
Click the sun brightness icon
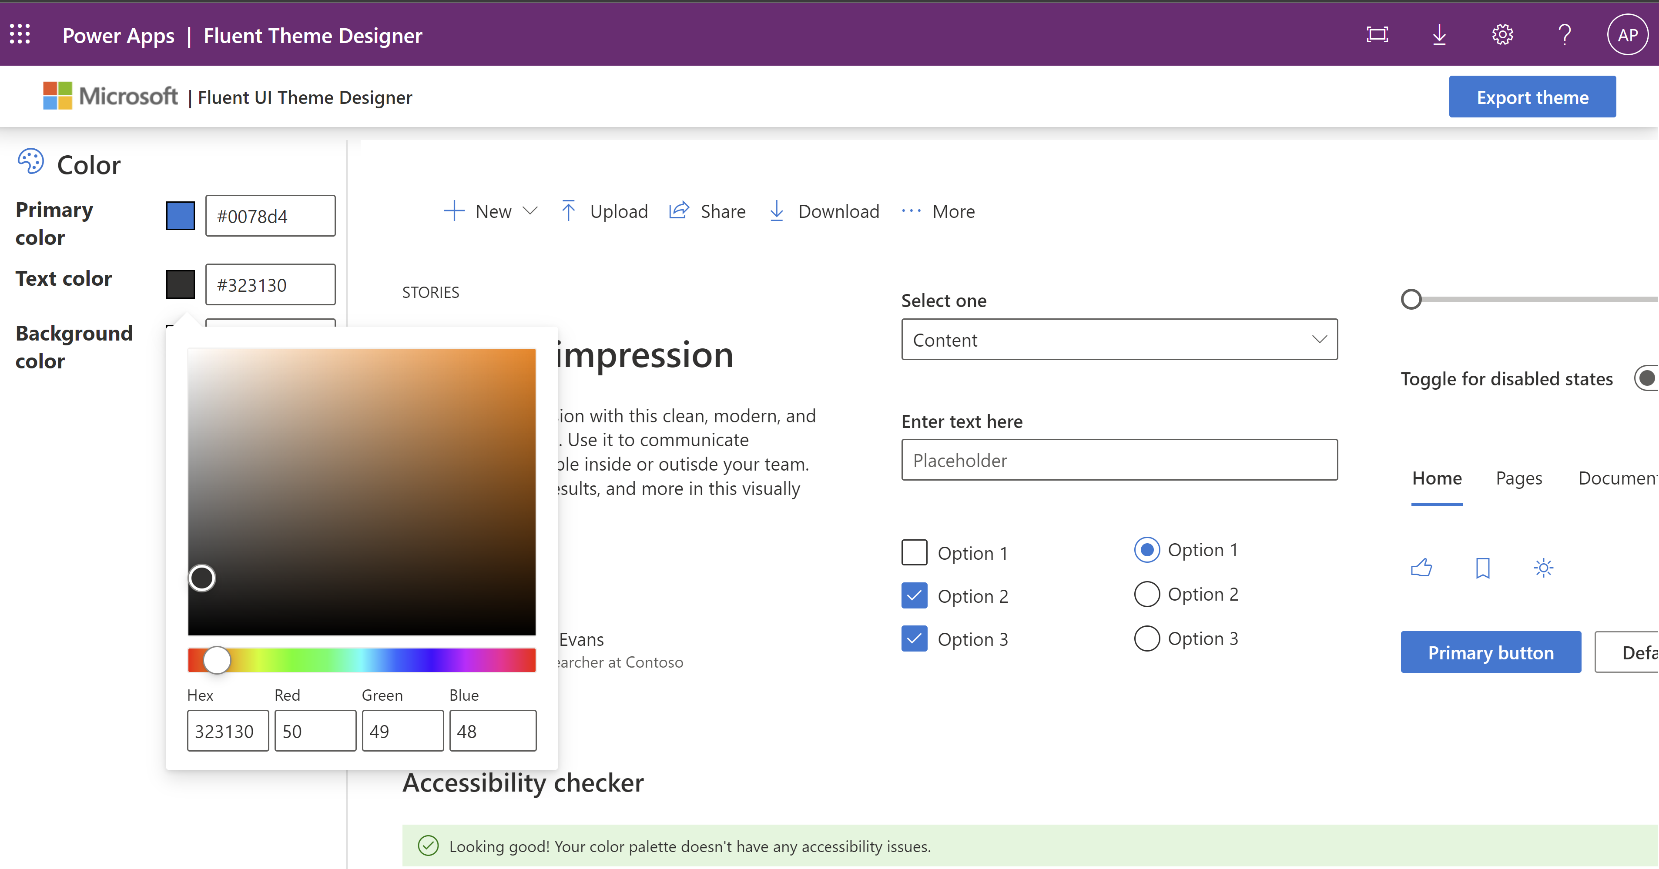tap(1543, 568)
